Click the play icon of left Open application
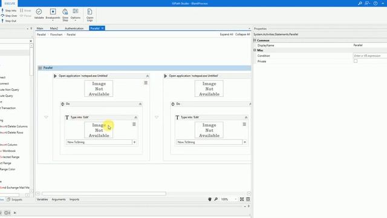This screenshot has height=218, width=387. point(55,76)
